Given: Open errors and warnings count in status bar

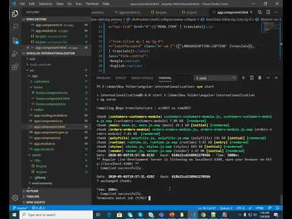Looking at the screenshot, I should tap(38, 208).
